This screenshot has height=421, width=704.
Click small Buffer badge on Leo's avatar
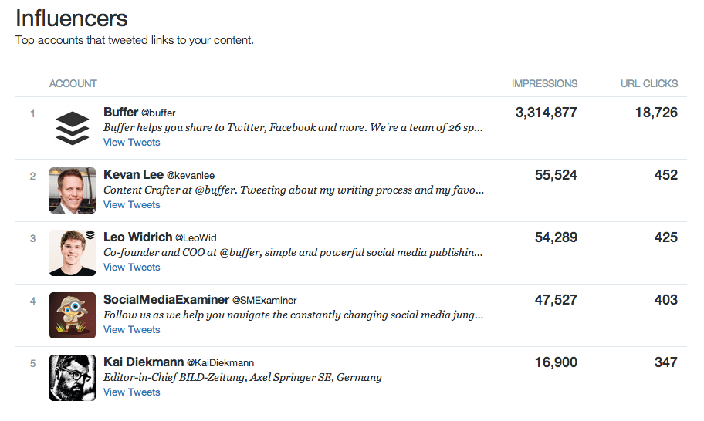pos(90,234)
